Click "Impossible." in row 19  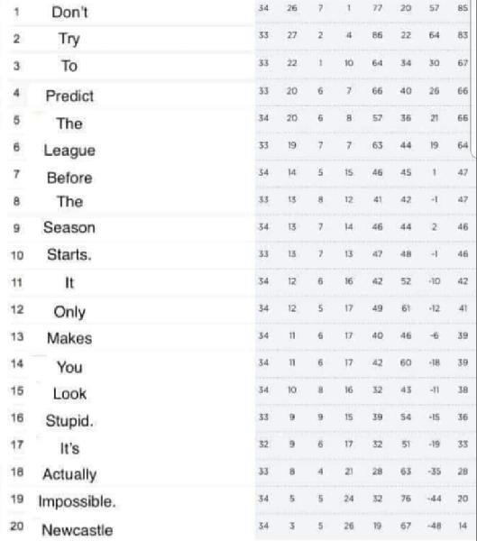point(77,501)
